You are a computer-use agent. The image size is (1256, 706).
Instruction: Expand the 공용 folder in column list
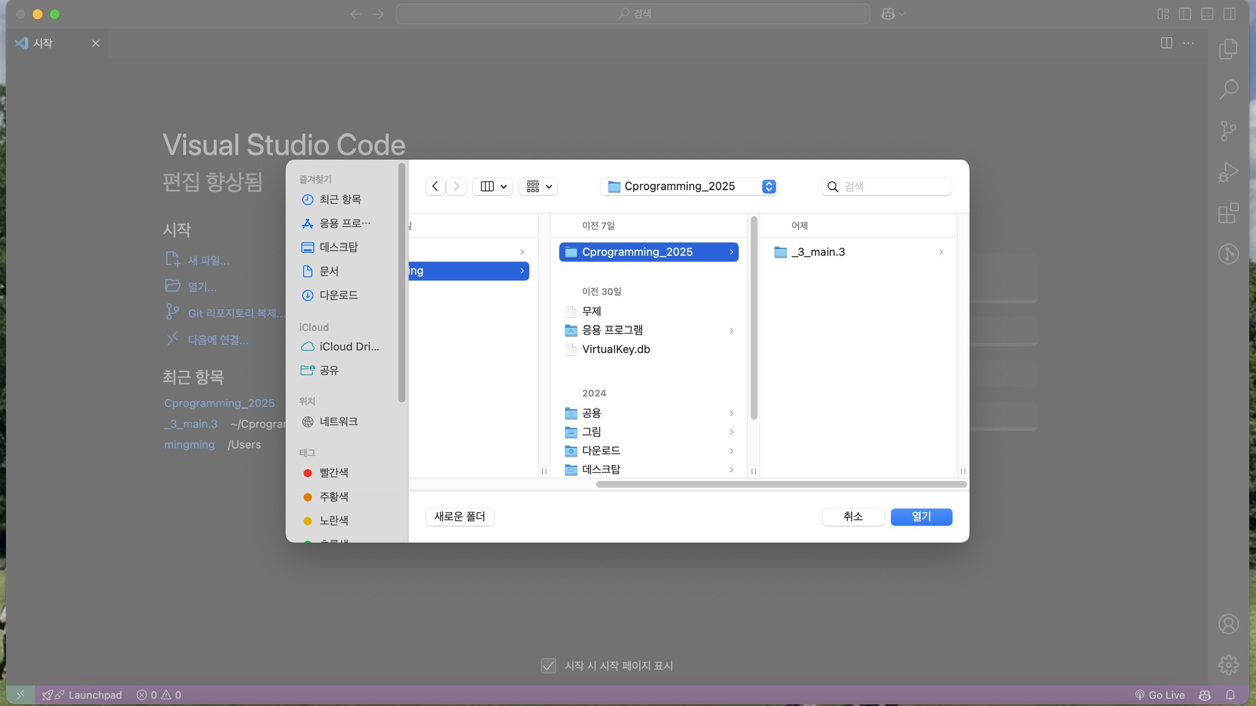[x=731, y=414]
